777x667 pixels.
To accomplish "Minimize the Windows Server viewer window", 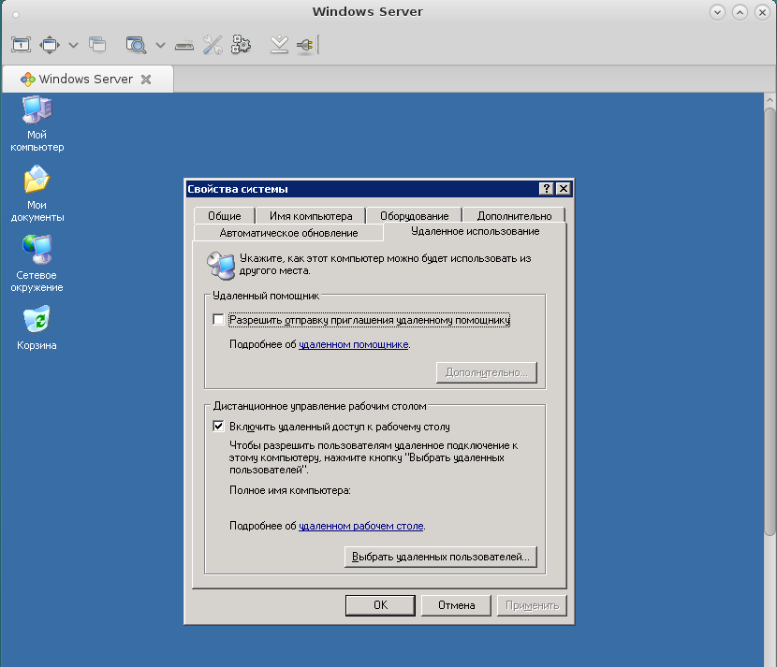I will (x=717, y=12).
